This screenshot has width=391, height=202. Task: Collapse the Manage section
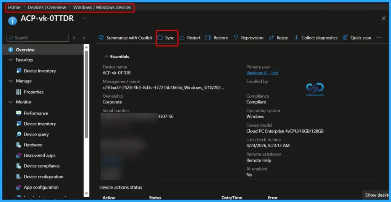tap(11, 81)
